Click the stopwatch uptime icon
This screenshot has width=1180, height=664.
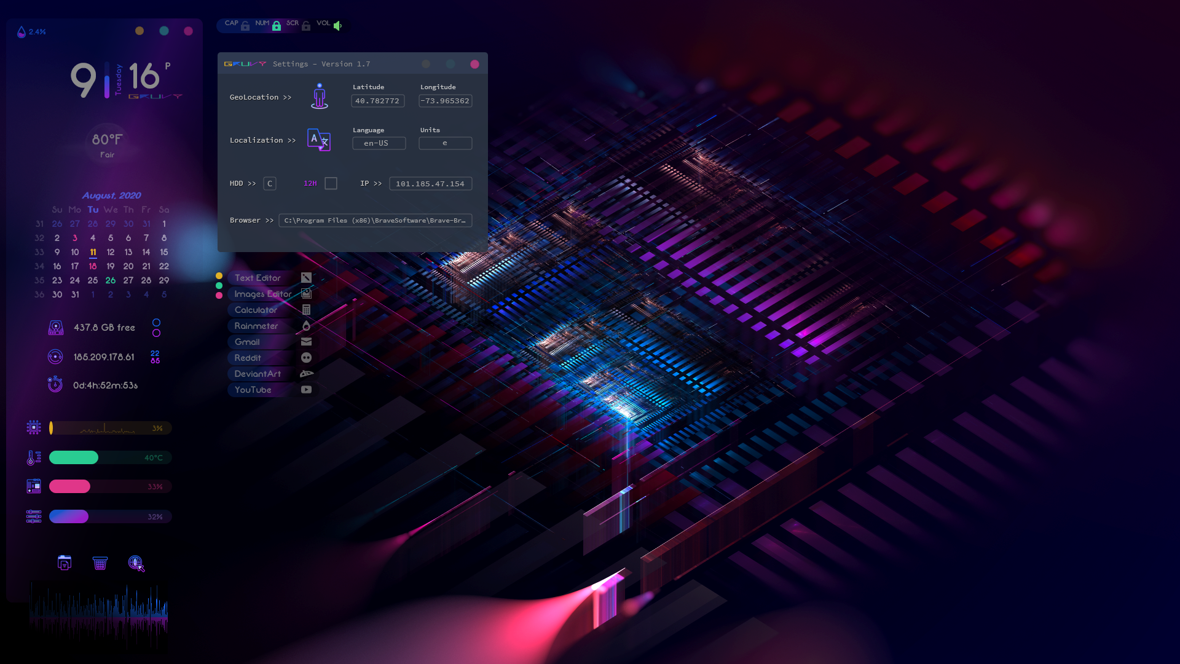point(55,384)
